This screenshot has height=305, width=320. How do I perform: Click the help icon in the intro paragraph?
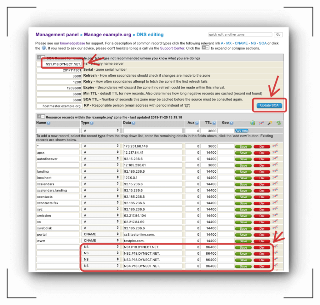tap(44, 48)
